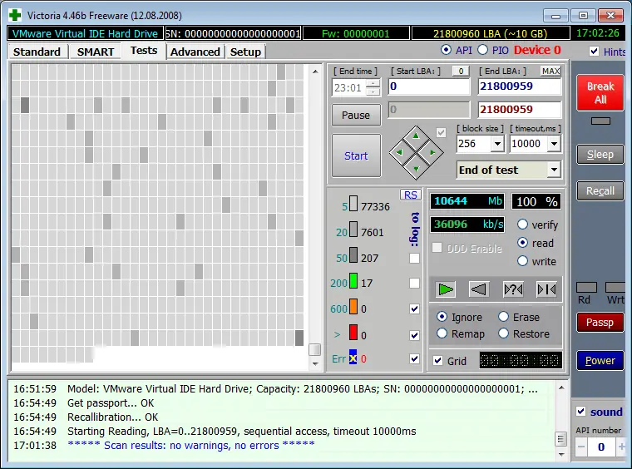Toggle the Grid checkbox
632x469 pixels.
(x=437, y=361)
